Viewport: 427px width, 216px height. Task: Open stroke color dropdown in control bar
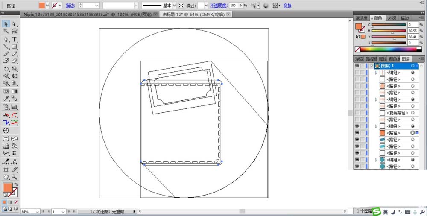click(x=60, y=6)
